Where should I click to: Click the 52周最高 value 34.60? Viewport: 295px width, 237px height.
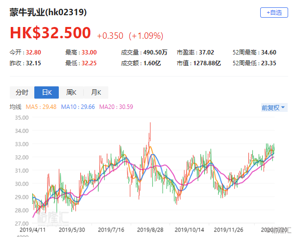(x=269, y=53)
